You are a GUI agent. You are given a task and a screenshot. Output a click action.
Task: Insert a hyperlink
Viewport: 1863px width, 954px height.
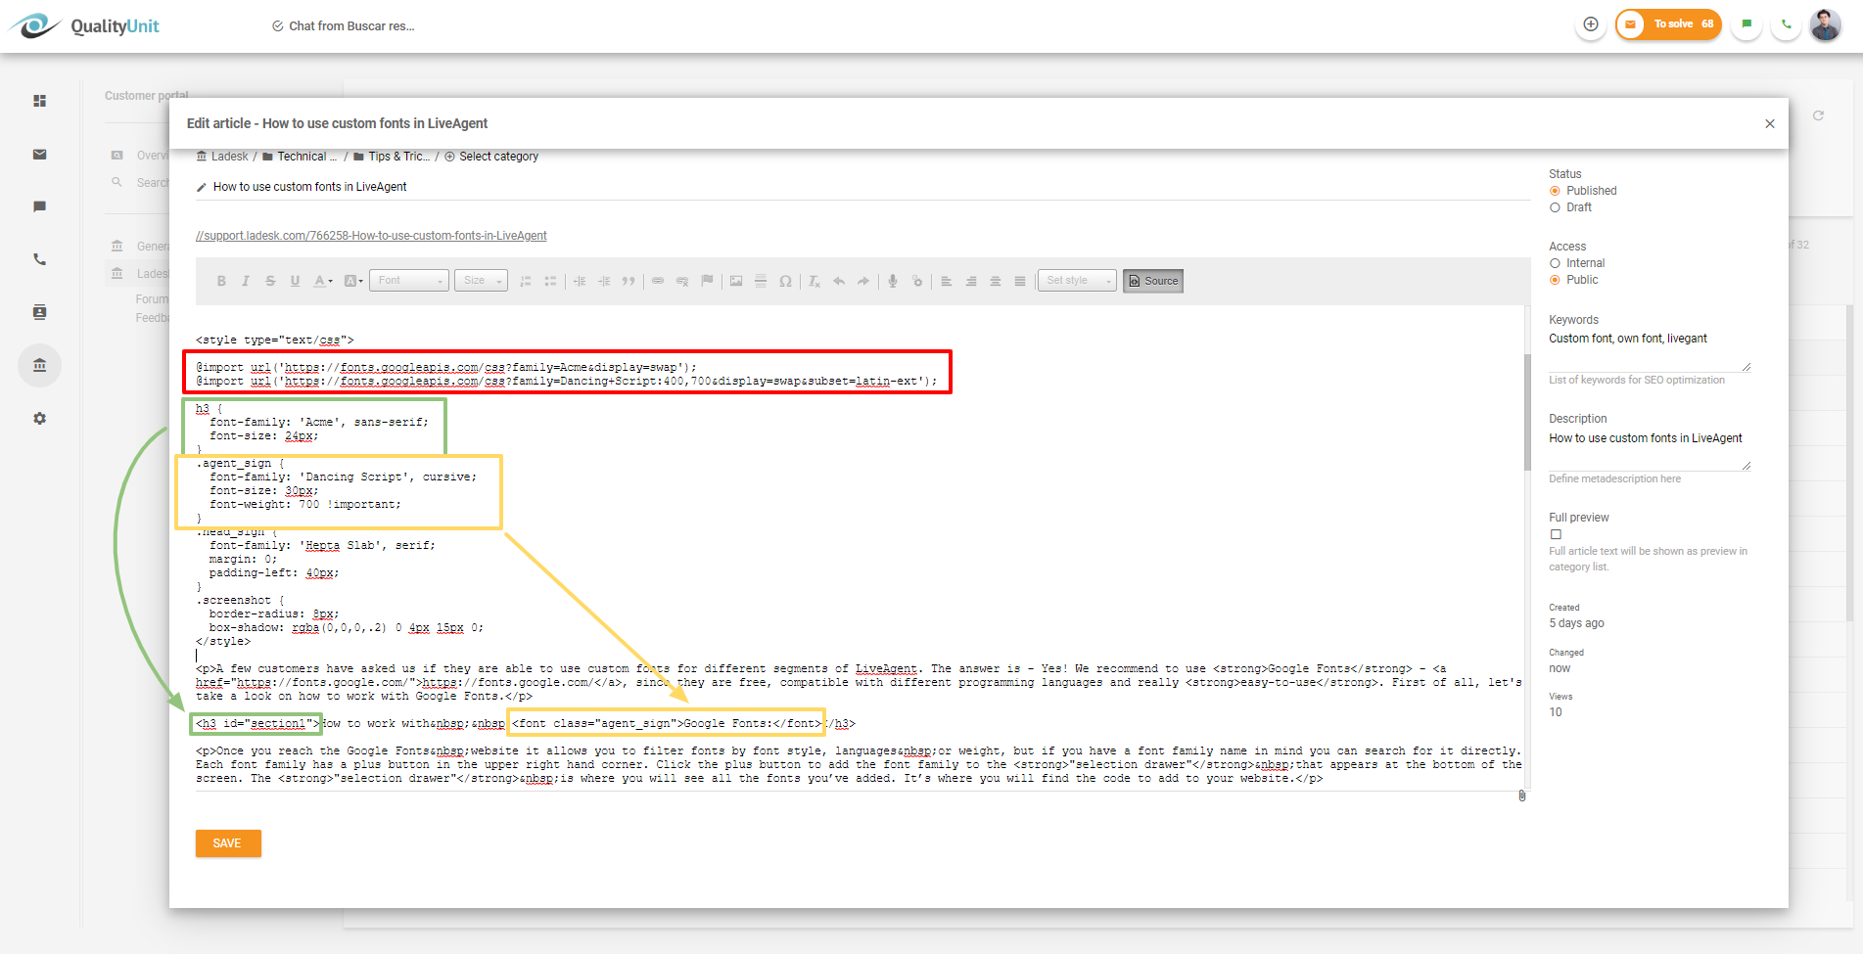coord(658,281)
